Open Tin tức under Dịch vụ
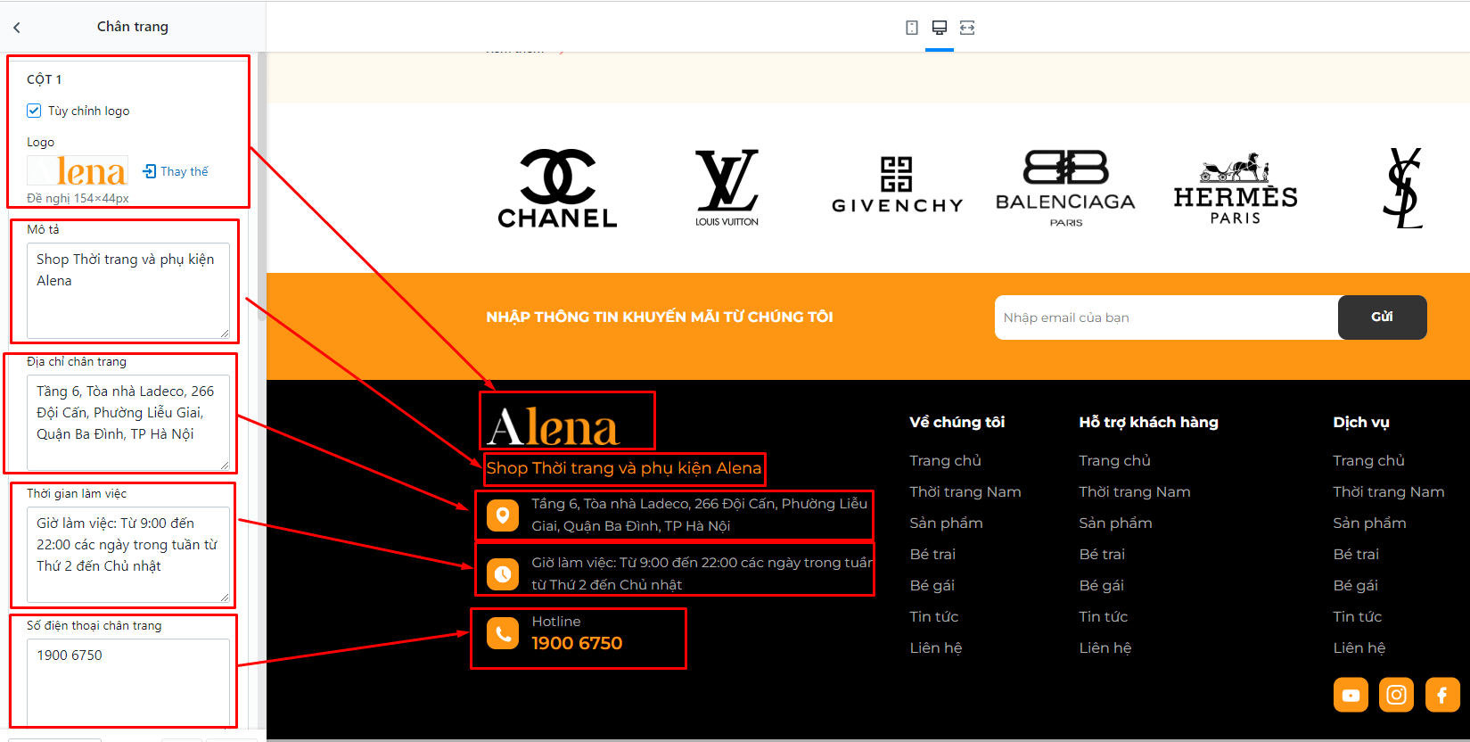Viewport: 1470px width, 742px height. [x=1358, y=616]
